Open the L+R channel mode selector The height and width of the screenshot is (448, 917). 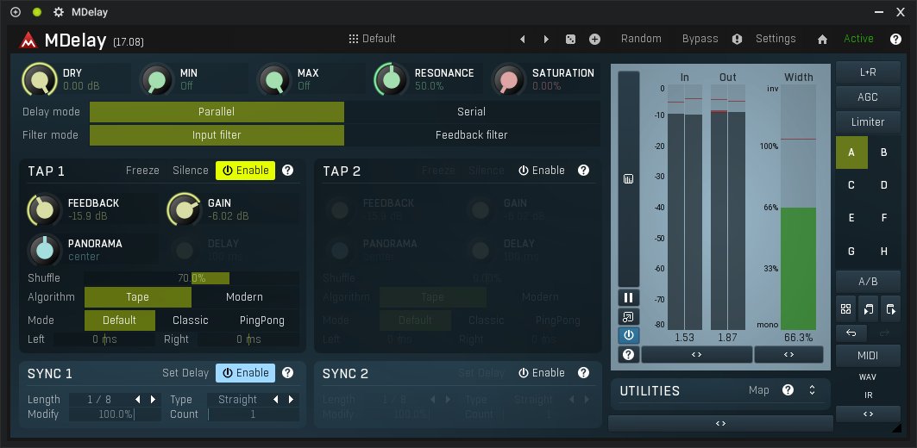(868, 72)
